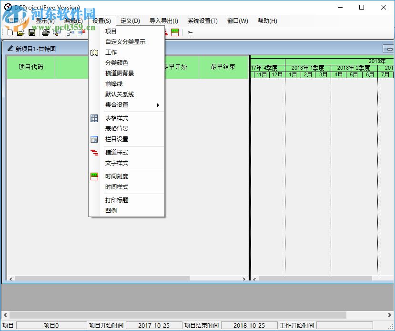Click the project start date field 2017-10-25
The image size is (395, 331).
pyautogui.click(x=153, y=325)
